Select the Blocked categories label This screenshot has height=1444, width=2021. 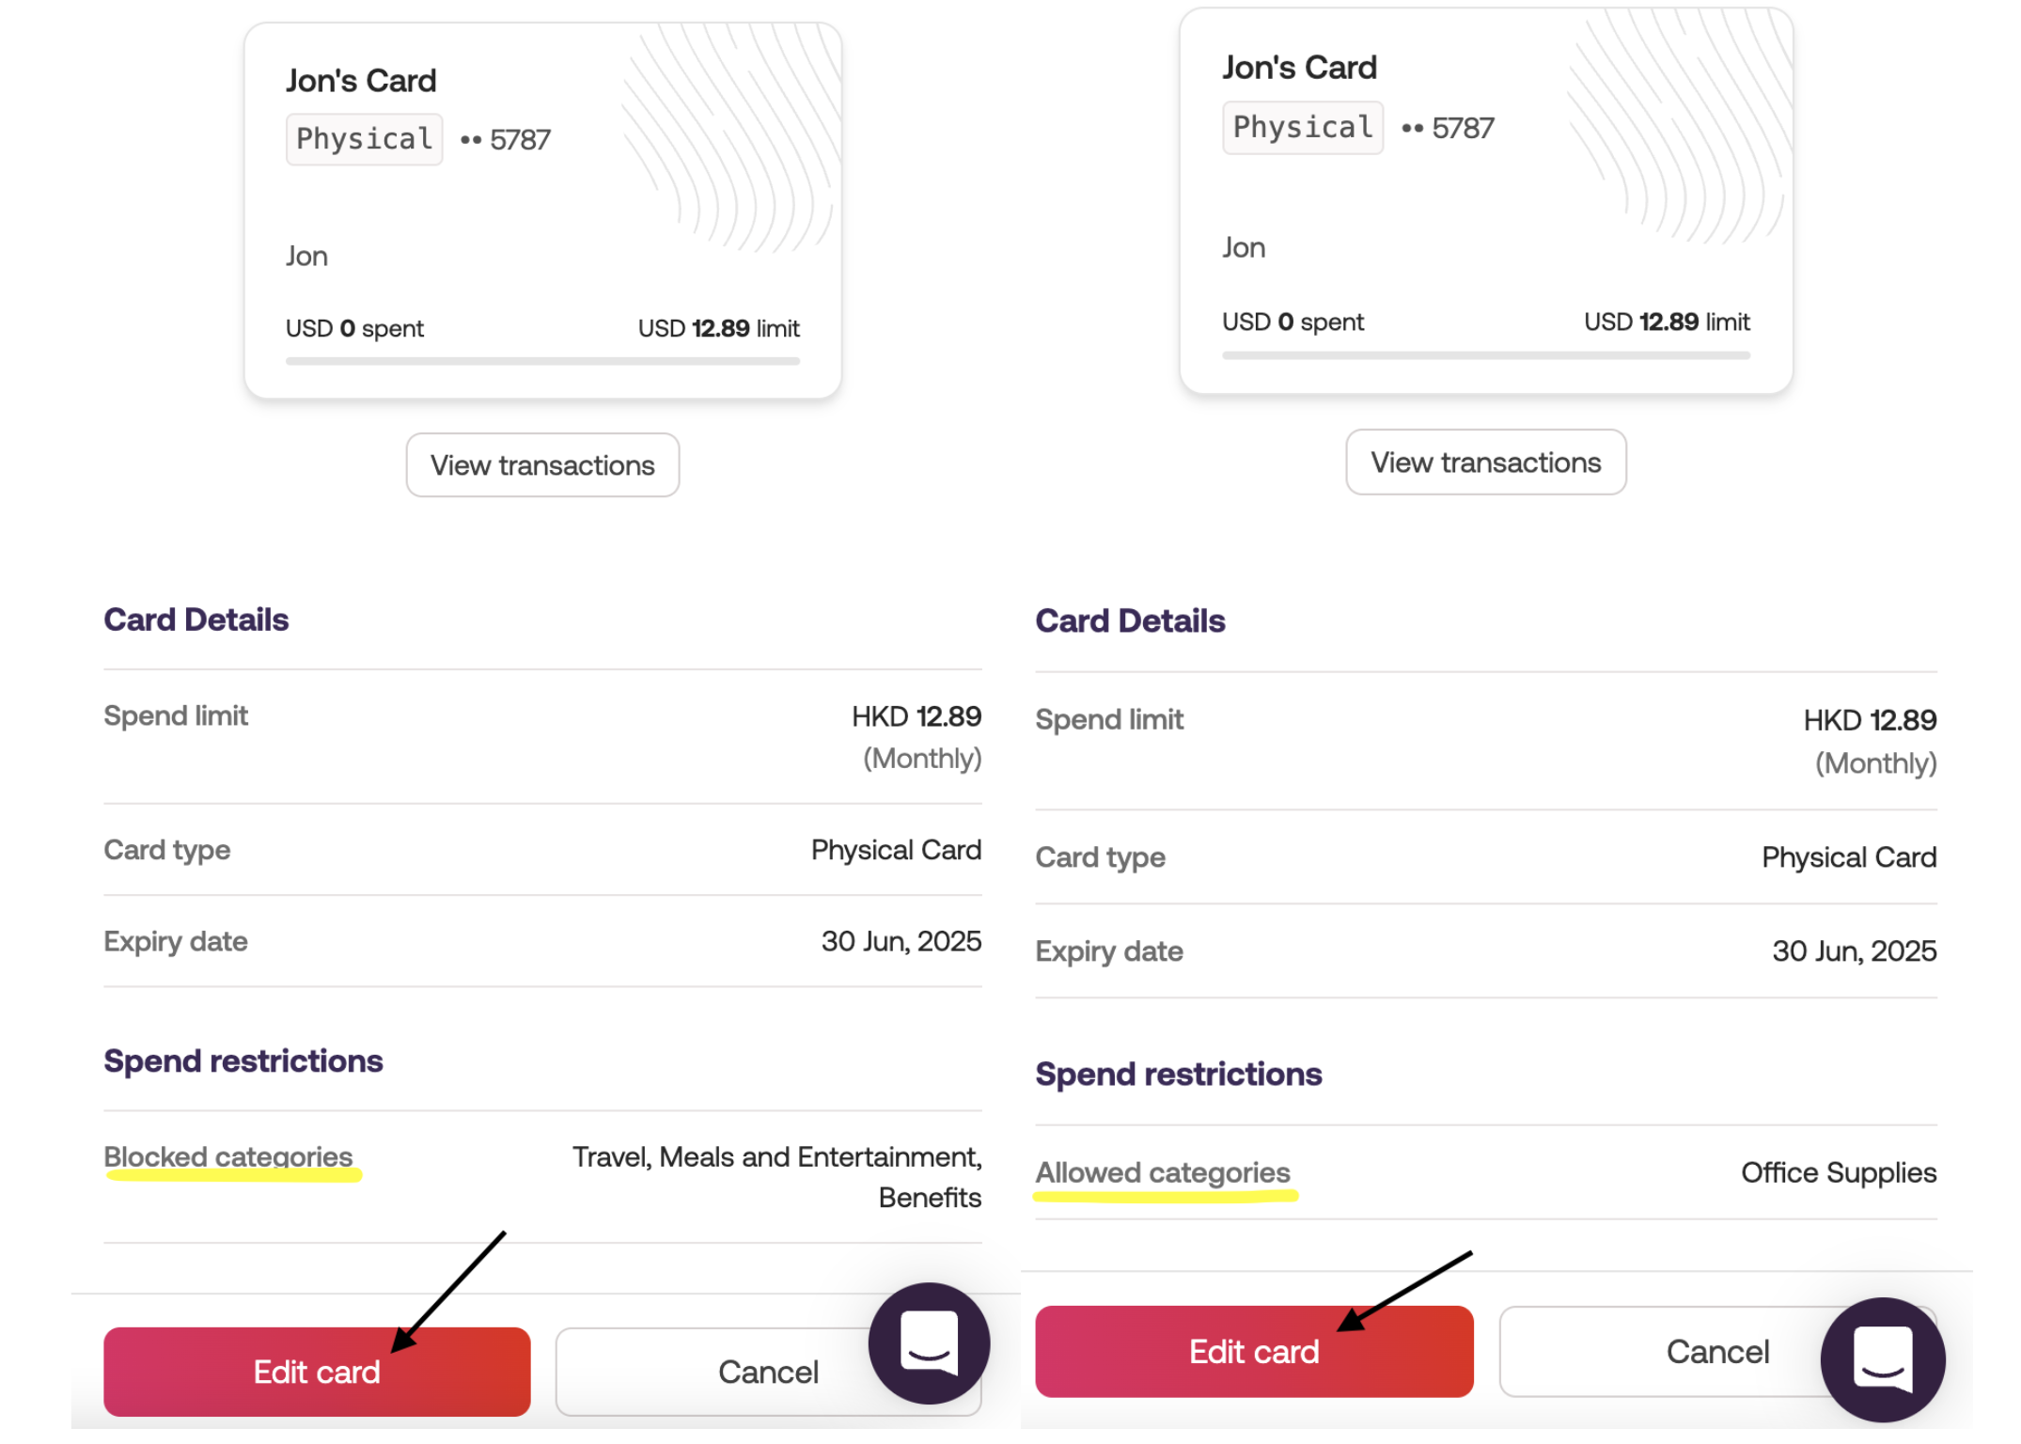pyautogui.click(x=228, y=1156)
